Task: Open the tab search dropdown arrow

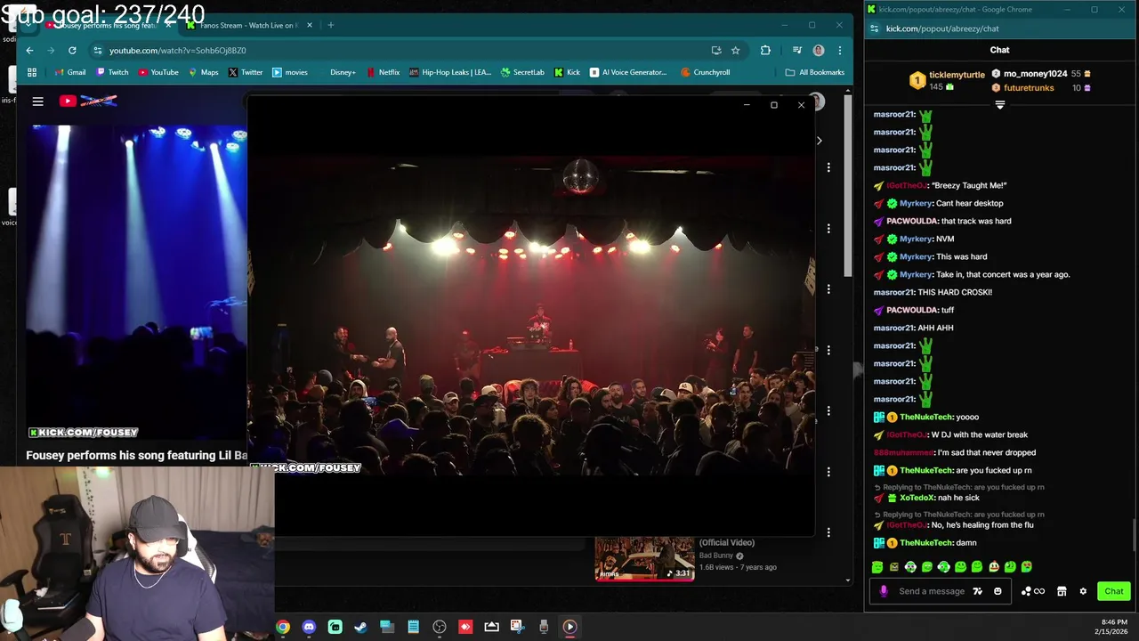Action: (x=28, y=25)
